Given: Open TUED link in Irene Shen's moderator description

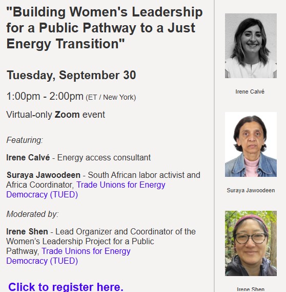Looking at the screenshot, I should tap(68, 256).
